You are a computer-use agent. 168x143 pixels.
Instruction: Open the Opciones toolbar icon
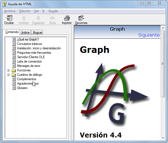point(81,18)
